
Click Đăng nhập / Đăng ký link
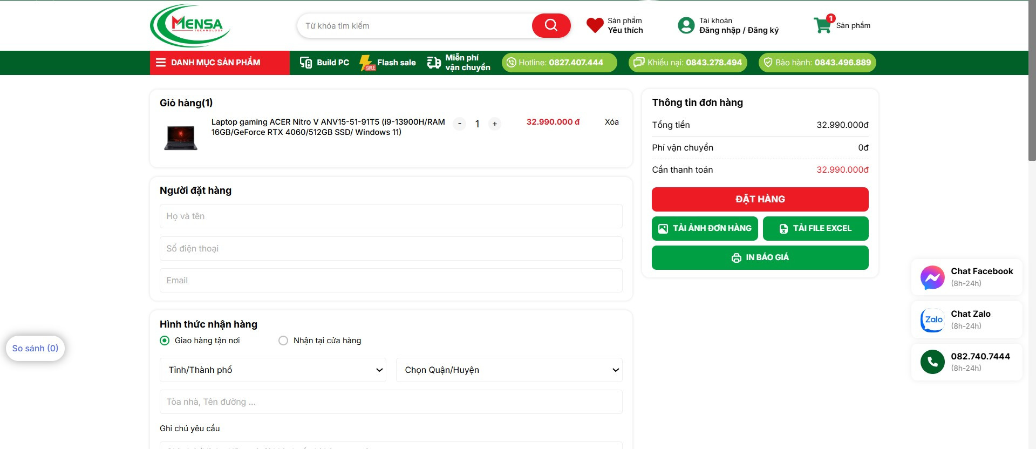tap(739, 30)
